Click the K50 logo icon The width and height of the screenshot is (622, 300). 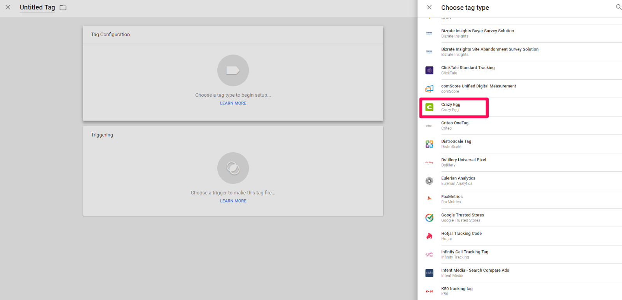[429, 291]
